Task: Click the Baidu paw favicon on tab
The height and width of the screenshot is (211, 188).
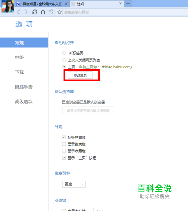Action: (x=18, y=4)
